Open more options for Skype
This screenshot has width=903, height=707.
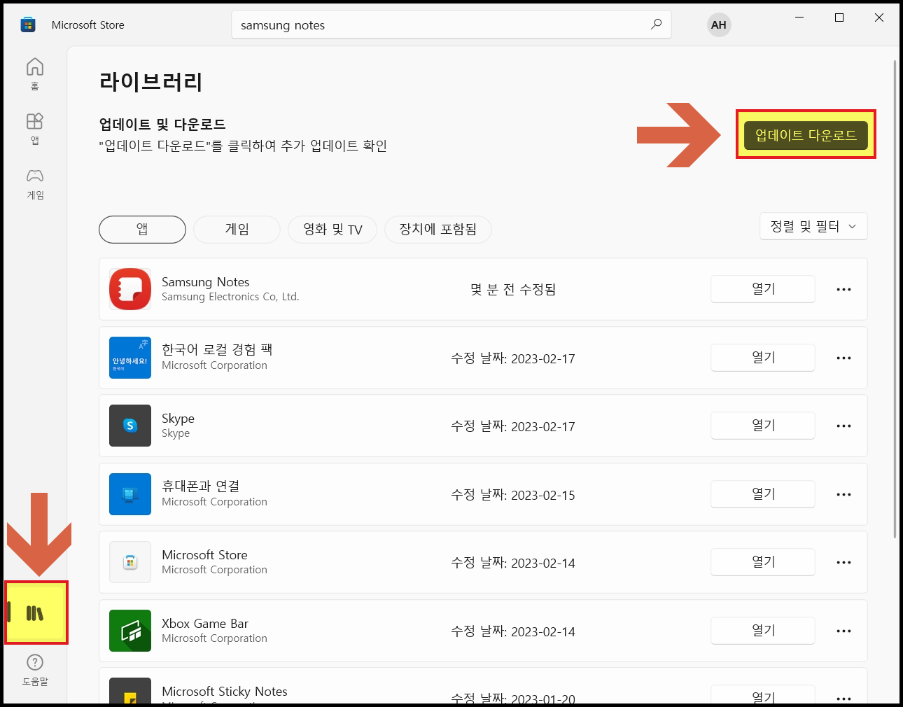tap(843, 426)
